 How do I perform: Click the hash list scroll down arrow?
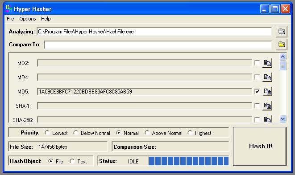[x=283, y=118]
